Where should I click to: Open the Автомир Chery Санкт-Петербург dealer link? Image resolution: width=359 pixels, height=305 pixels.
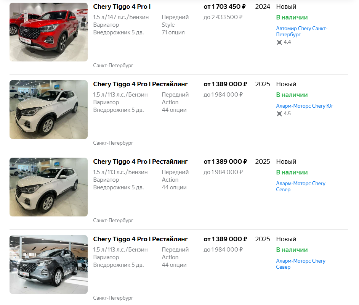pyautogui.click(x=302, y=31)
